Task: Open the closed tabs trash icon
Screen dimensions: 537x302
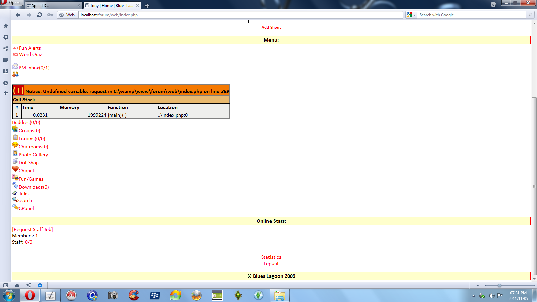Action: 493,5
